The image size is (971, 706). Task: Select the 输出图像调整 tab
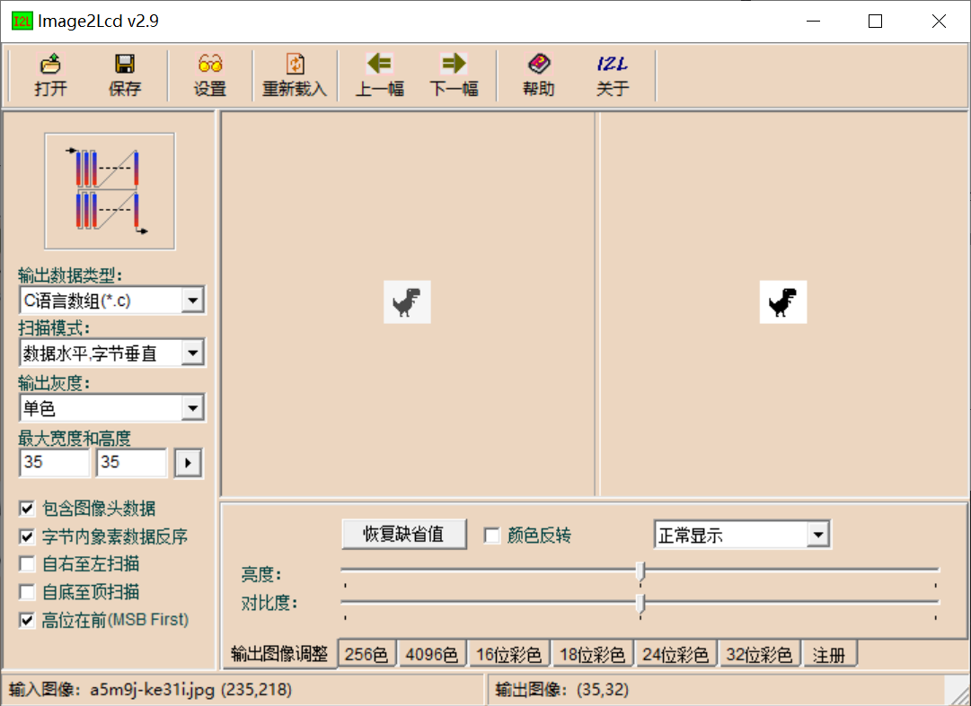pos(278,653)
